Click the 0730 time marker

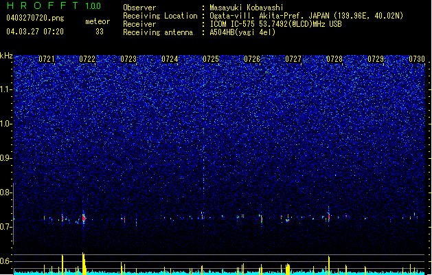(417, 59)
